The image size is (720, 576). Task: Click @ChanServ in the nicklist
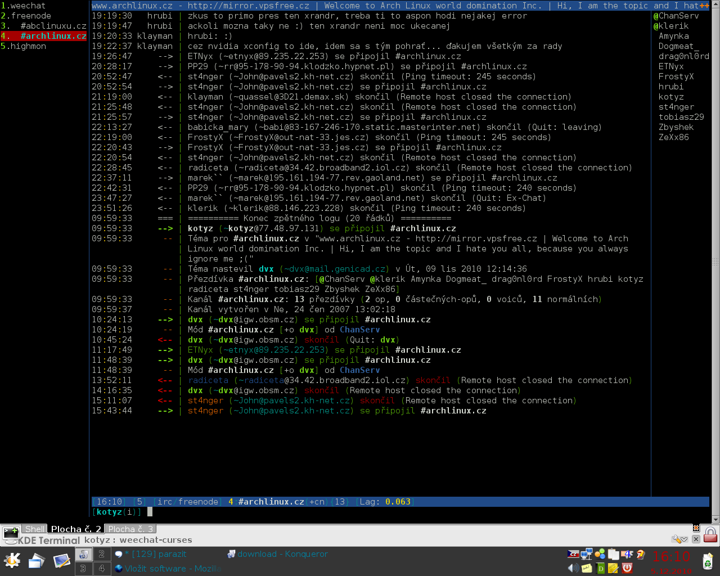(x=676, y=16)
